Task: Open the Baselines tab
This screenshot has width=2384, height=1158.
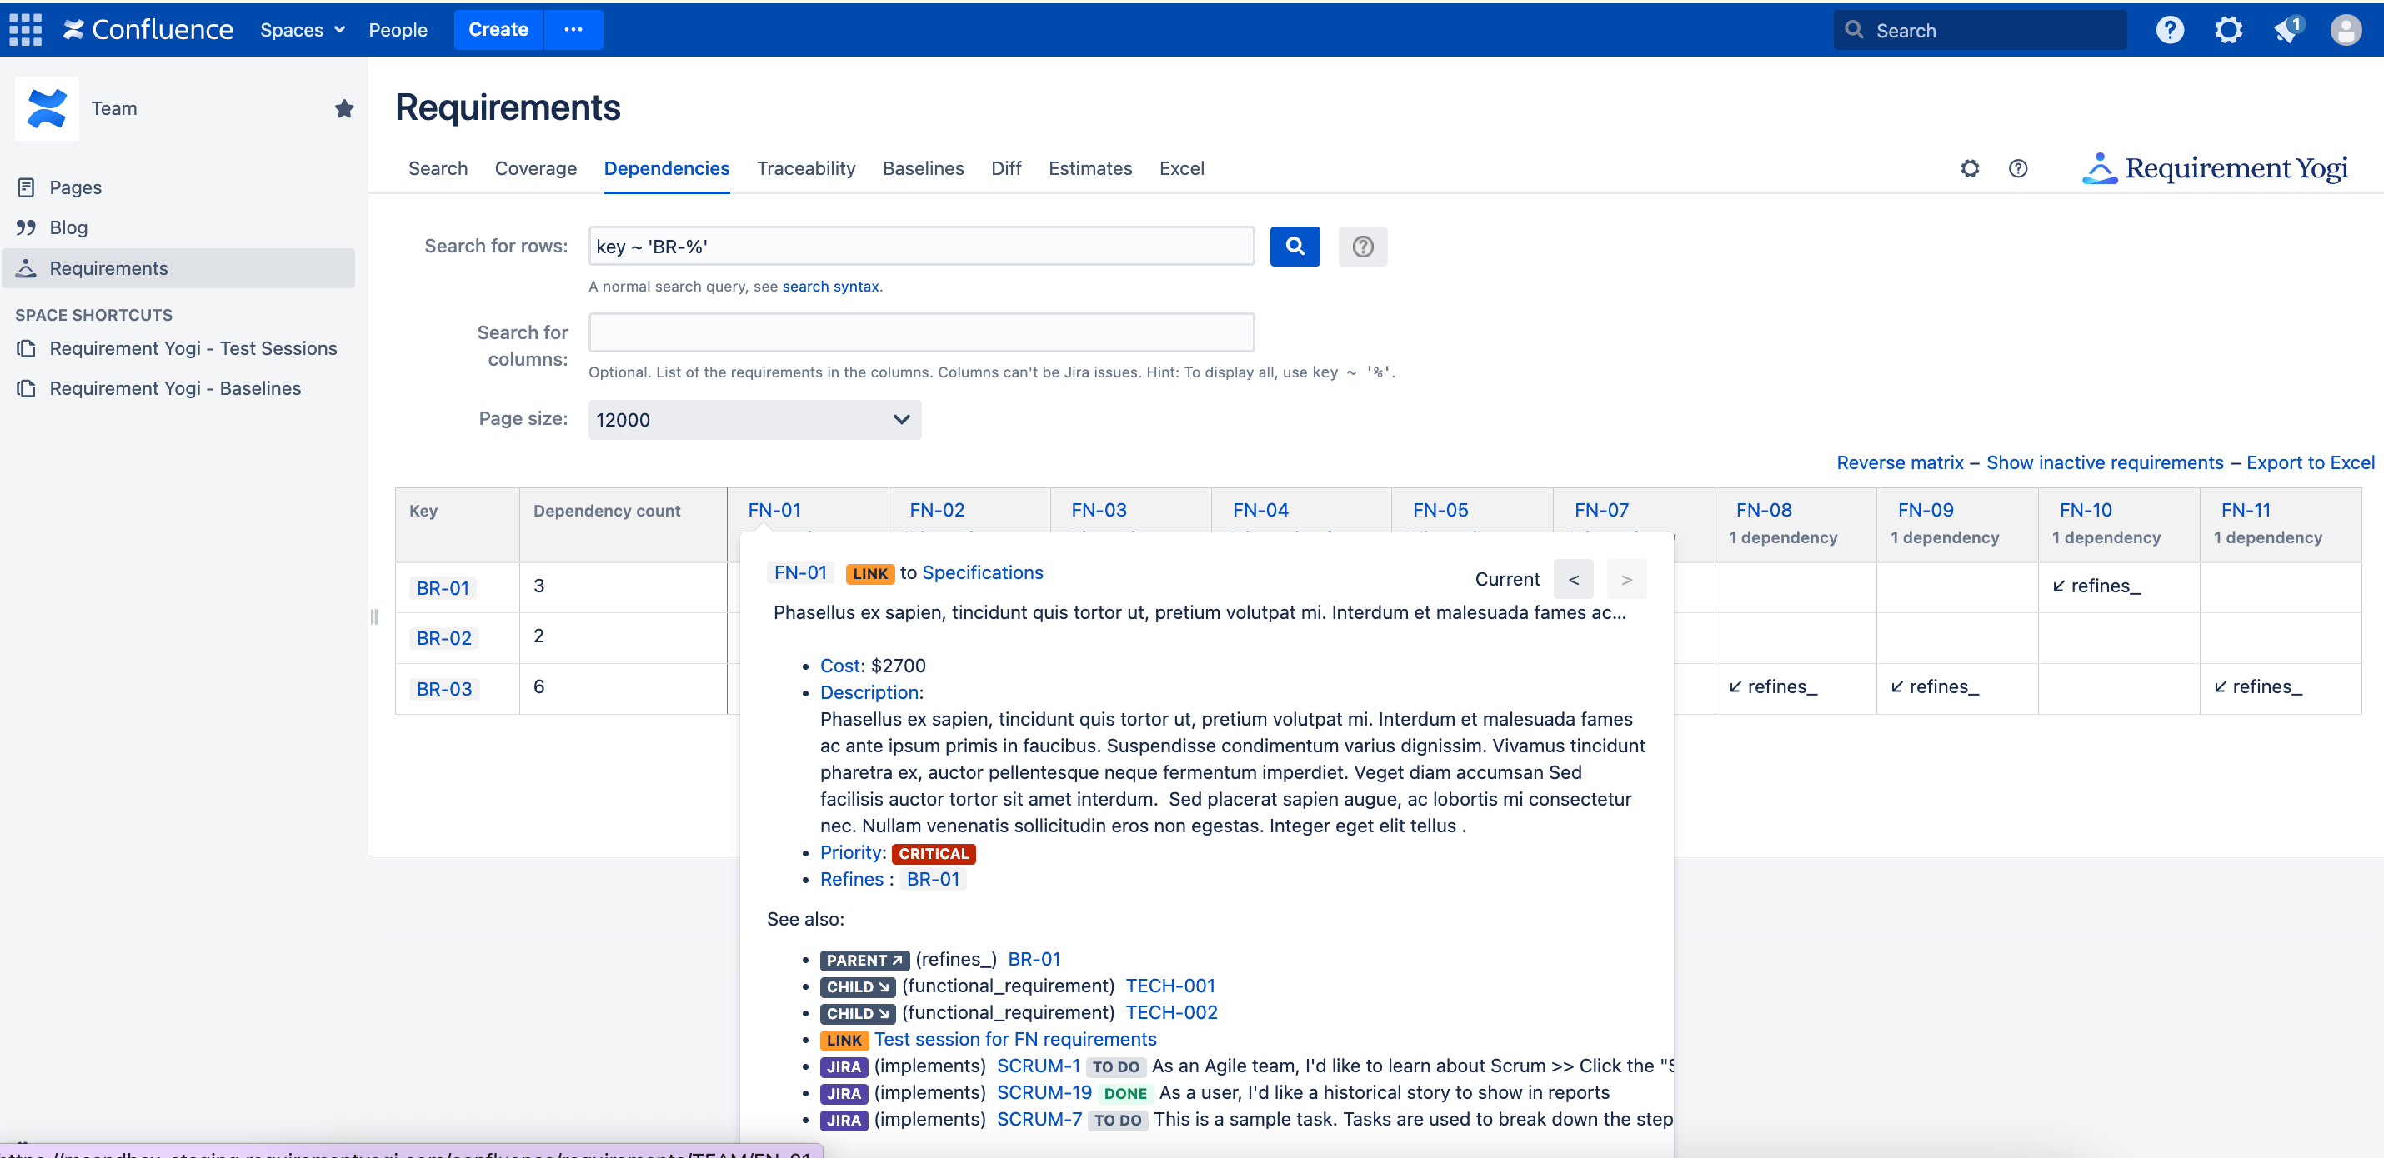Action: (x=923, y=168)
